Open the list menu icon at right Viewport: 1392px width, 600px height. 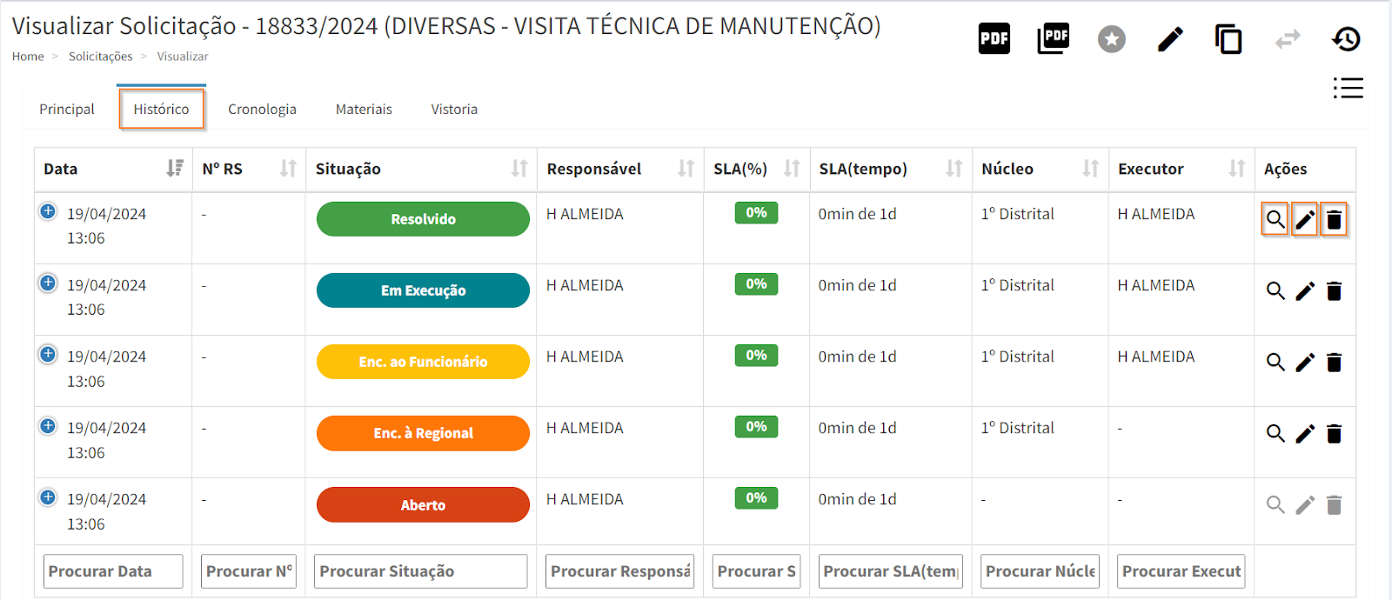[1348, 88]
